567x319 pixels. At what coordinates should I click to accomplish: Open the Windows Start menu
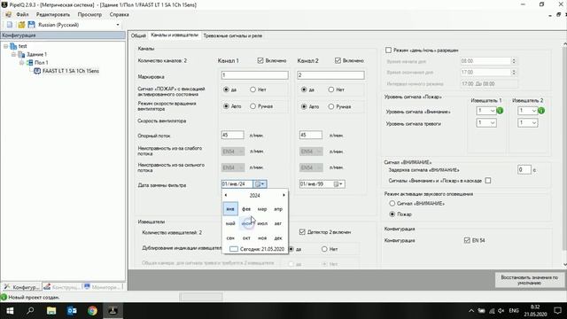tap(10, 311)
